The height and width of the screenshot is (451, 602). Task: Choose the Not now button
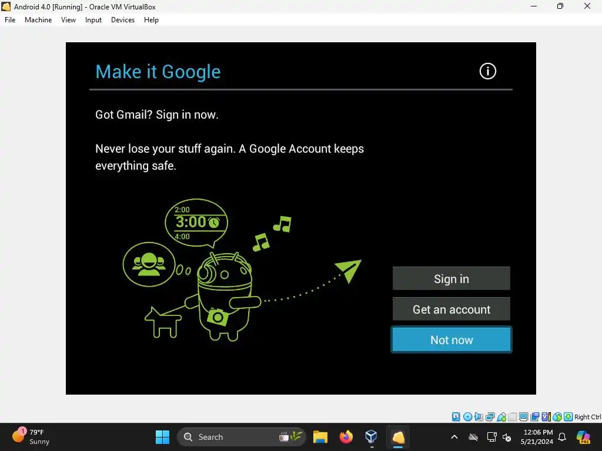[x=451, y=340]
